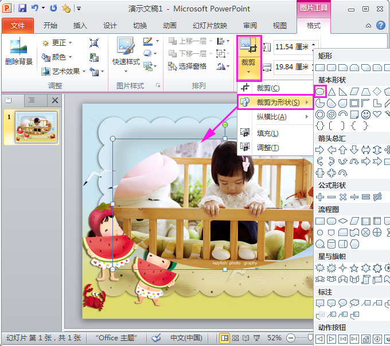Open PowerPoint help question mark
Image resolution: width=390 pixels, height=346 pixels.
tap(381, 25)
